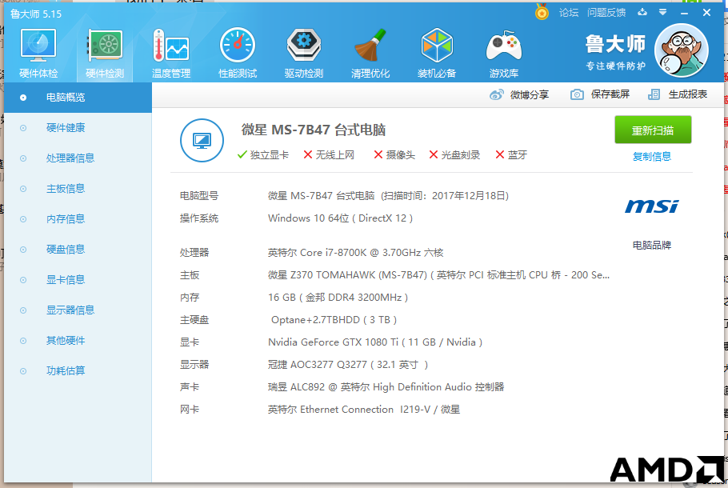Click the 鲁大师 mascot avatar

coord(681,50)
